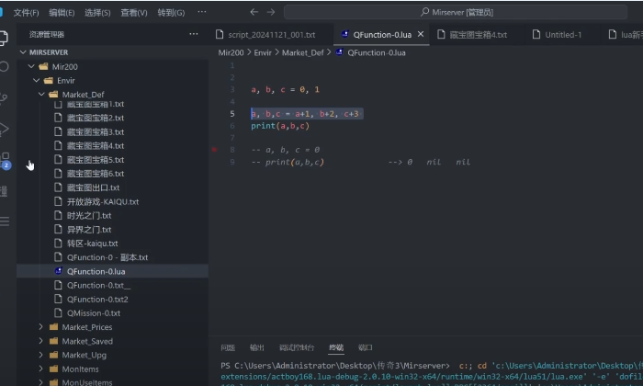Click the navigate forward arrow

coord(271,12)
